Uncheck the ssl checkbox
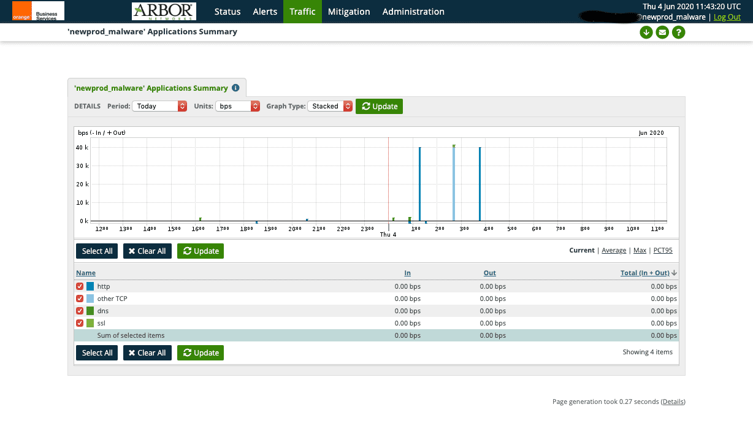 coord(80,323)
